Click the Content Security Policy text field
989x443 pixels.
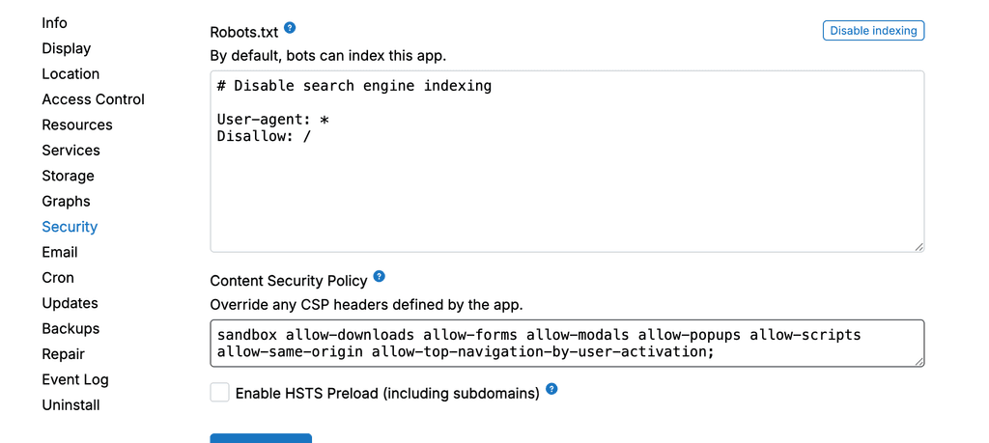click(566, 344)
